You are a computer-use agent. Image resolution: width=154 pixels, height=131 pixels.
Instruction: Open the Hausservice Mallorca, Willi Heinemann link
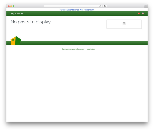(x=77, y=10)
